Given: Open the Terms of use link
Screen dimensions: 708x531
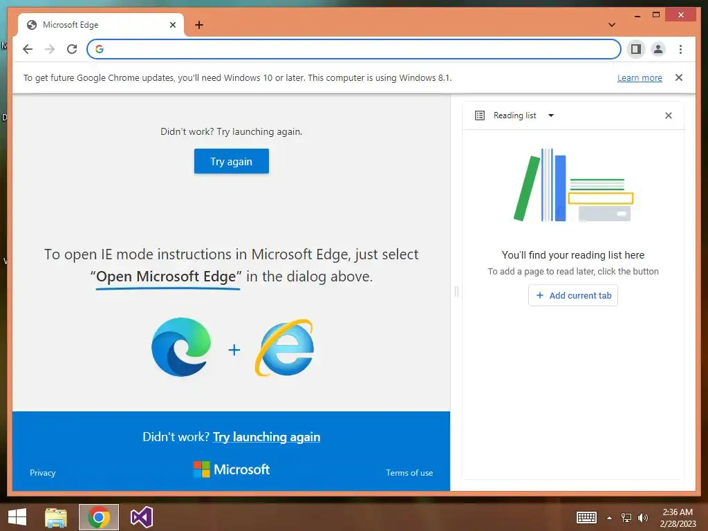Looking at the screenshot, I should click(409, 473).
